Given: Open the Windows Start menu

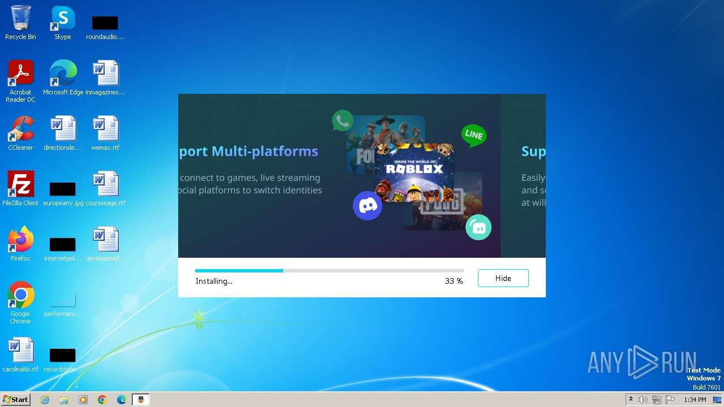Looking at the screenshot, I should (15, 399).
